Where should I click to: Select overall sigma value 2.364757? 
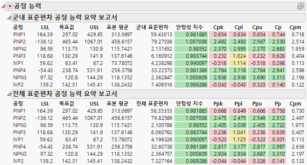point(161,154)
